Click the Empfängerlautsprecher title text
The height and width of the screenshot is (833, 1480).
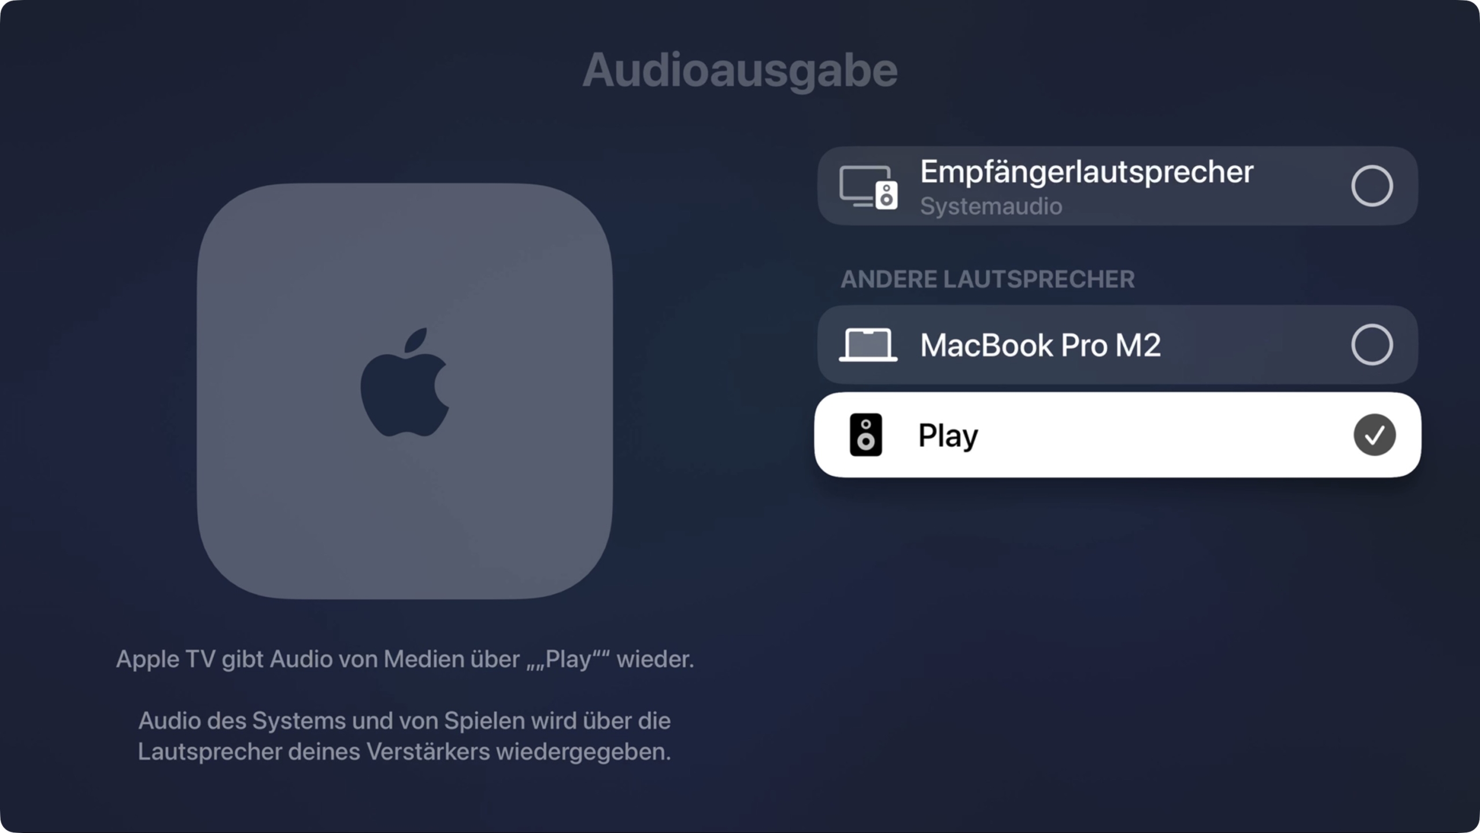point(1087,172)
